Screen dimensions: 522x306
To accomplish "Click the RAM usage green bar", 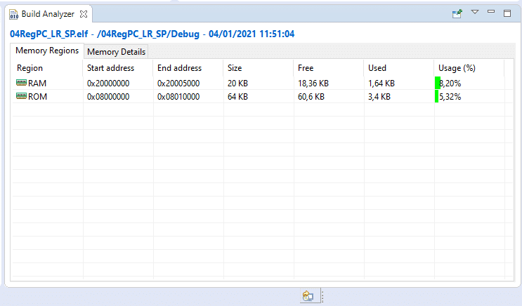I will click(437, 83).
